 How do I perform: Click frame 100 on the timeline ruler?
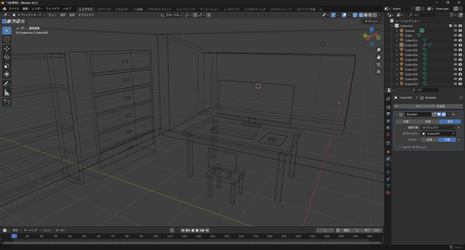(156, 236)
